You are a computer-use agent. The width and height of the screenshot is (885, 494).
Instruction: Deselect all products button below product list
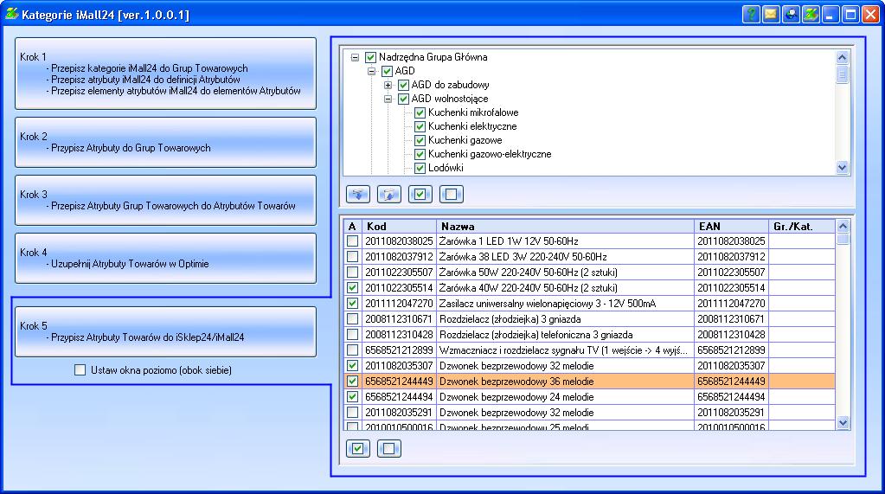pyautogui.click(x=389, y=448)
